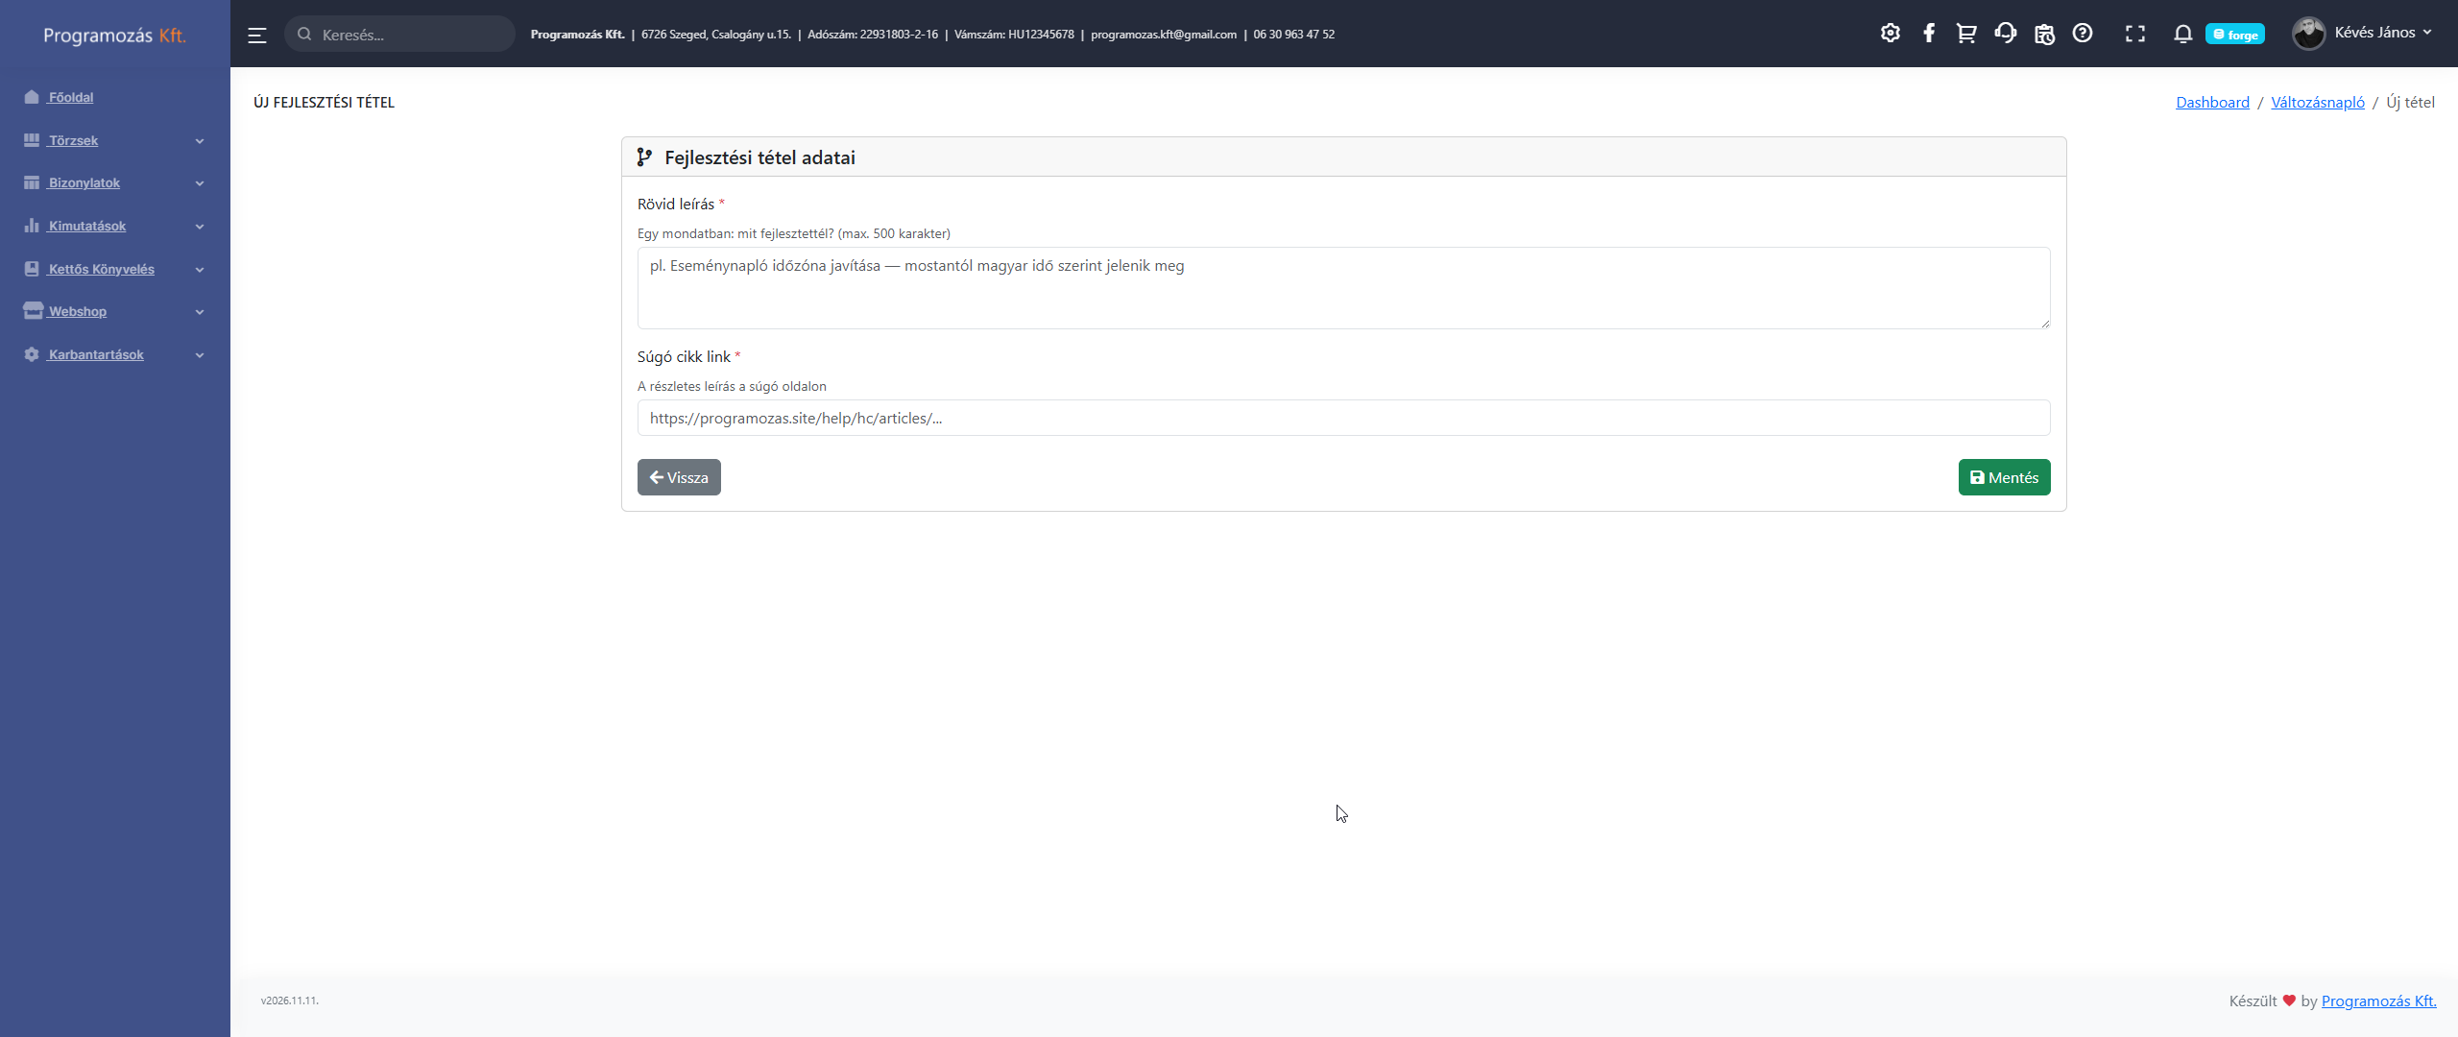
Task: Open Kévés János user dropdown
Action: [x=2362, y=34]
